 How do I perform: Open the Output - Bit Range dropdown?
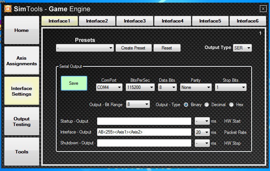[x=138, y=104]
